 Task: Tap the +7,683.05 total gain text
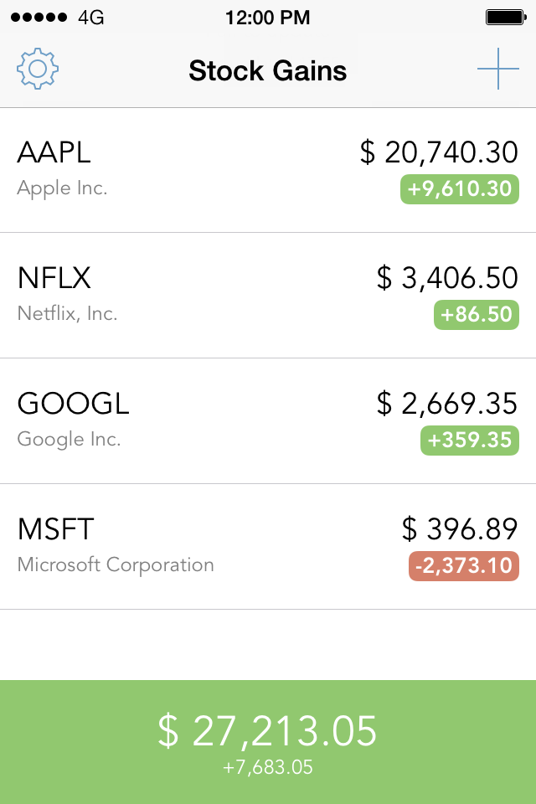[x=268, y=767]
